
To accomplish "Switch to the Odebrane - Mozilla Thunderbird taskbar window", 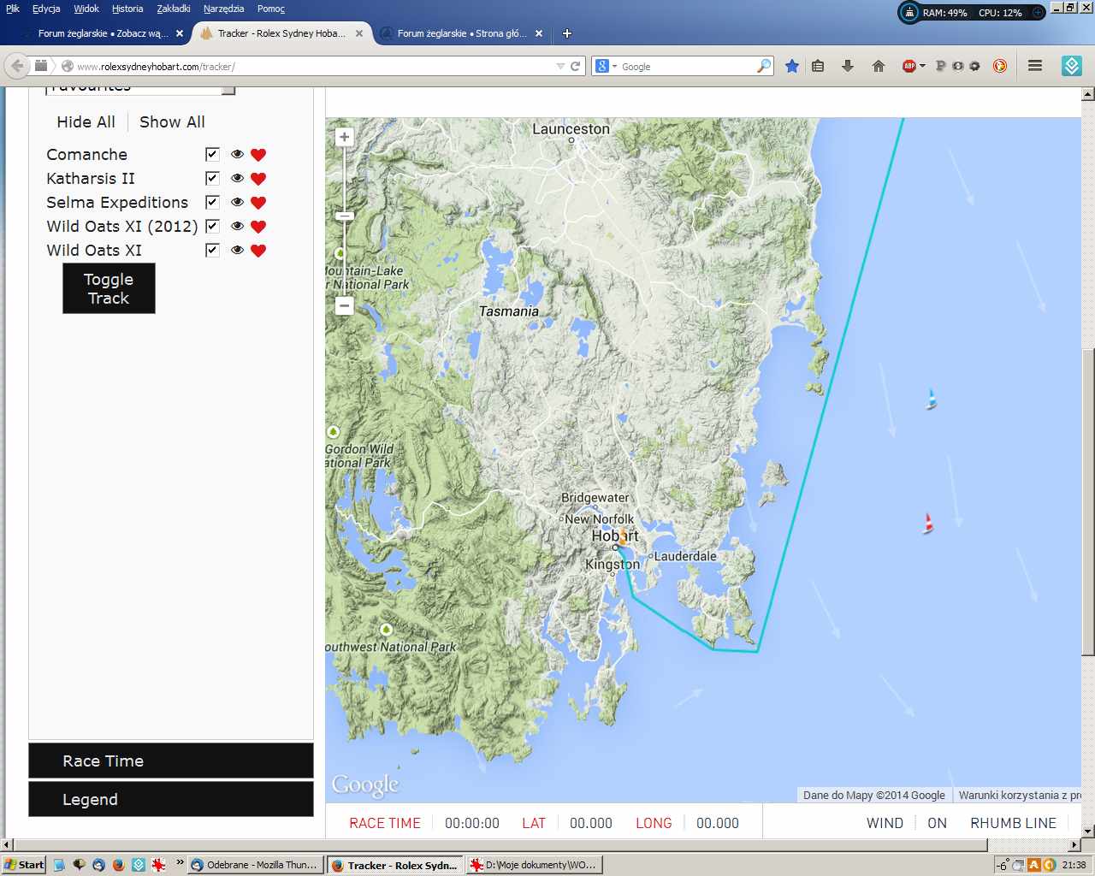I will tap(256, 865).
